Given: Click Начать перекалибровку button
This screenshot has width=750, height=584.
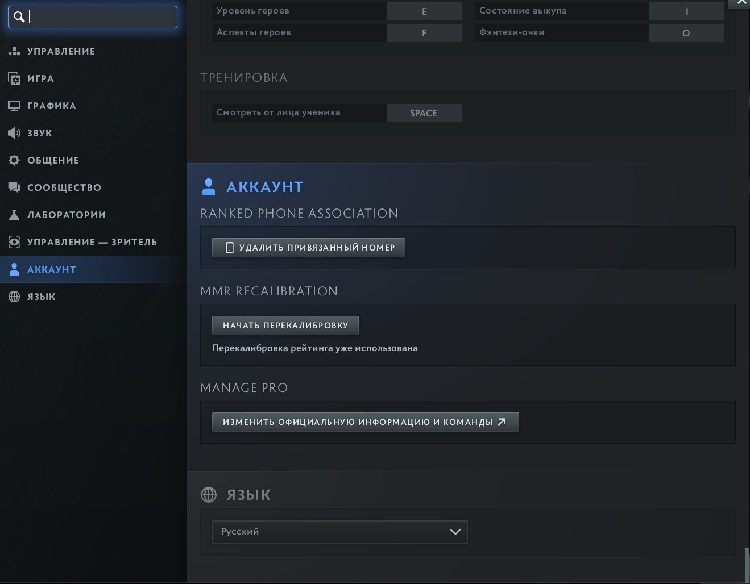Looking at the screenshot, I should click(285, 326).
